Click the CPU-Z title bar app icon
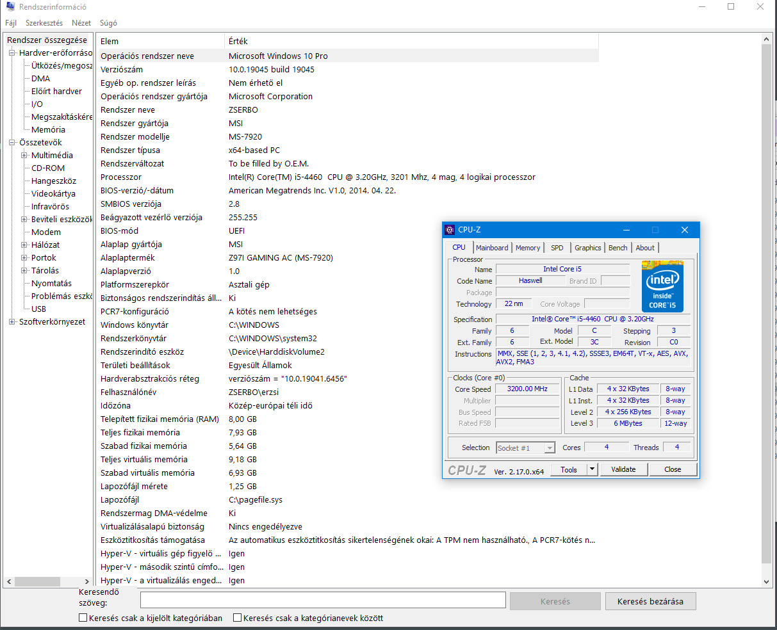Viewport: 777px width, 630px height. 450,230
